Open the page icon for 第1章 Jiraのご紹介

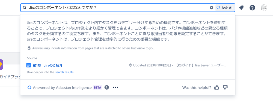(x=29, y=65)
